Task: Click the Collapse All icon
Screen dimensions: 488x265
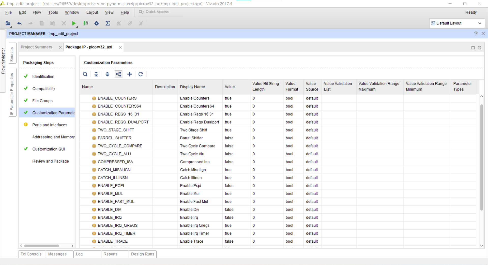Action: point(96,74)
